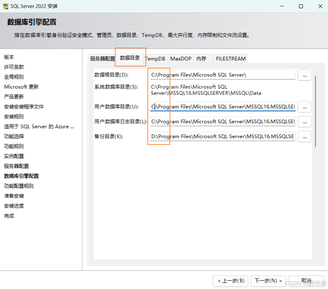Browse for the 用户数据库目录 folder
Screen dimensions: 328x289
305,107
